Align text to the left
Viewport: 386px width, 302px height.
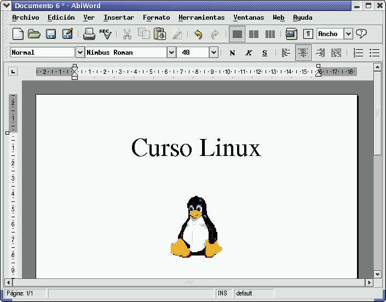(286, 53)
